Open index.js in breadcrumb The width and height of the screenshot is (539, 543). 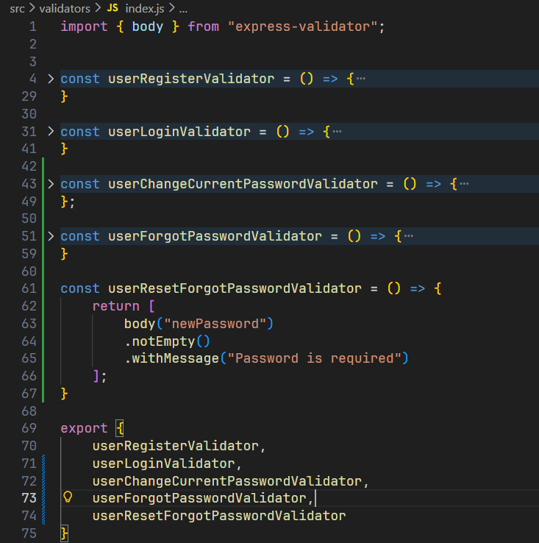click(145, 8)
